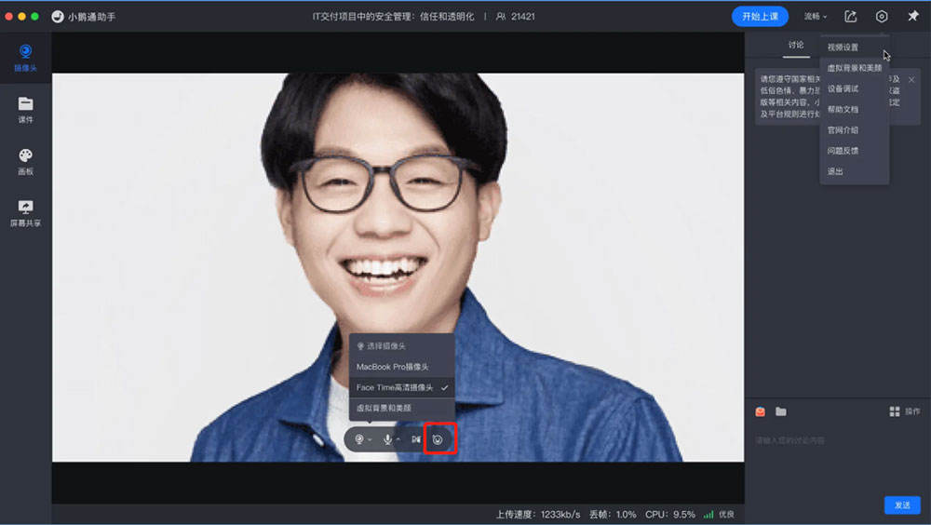Dismiss the notice banner with the X
The image size is (931, 525).
[x=911, y=80]
